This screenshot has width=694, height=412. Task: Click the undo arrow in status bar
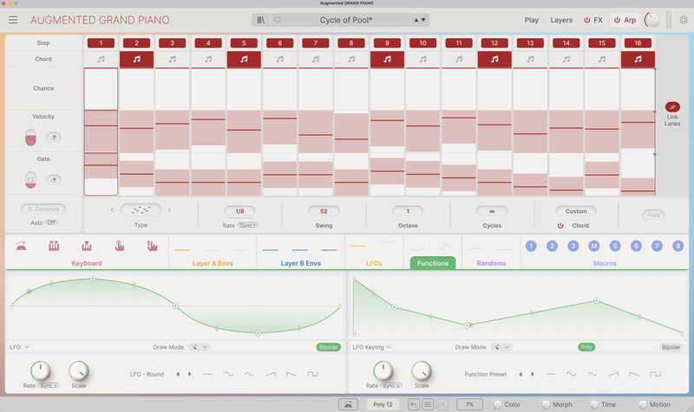point(414,404)
